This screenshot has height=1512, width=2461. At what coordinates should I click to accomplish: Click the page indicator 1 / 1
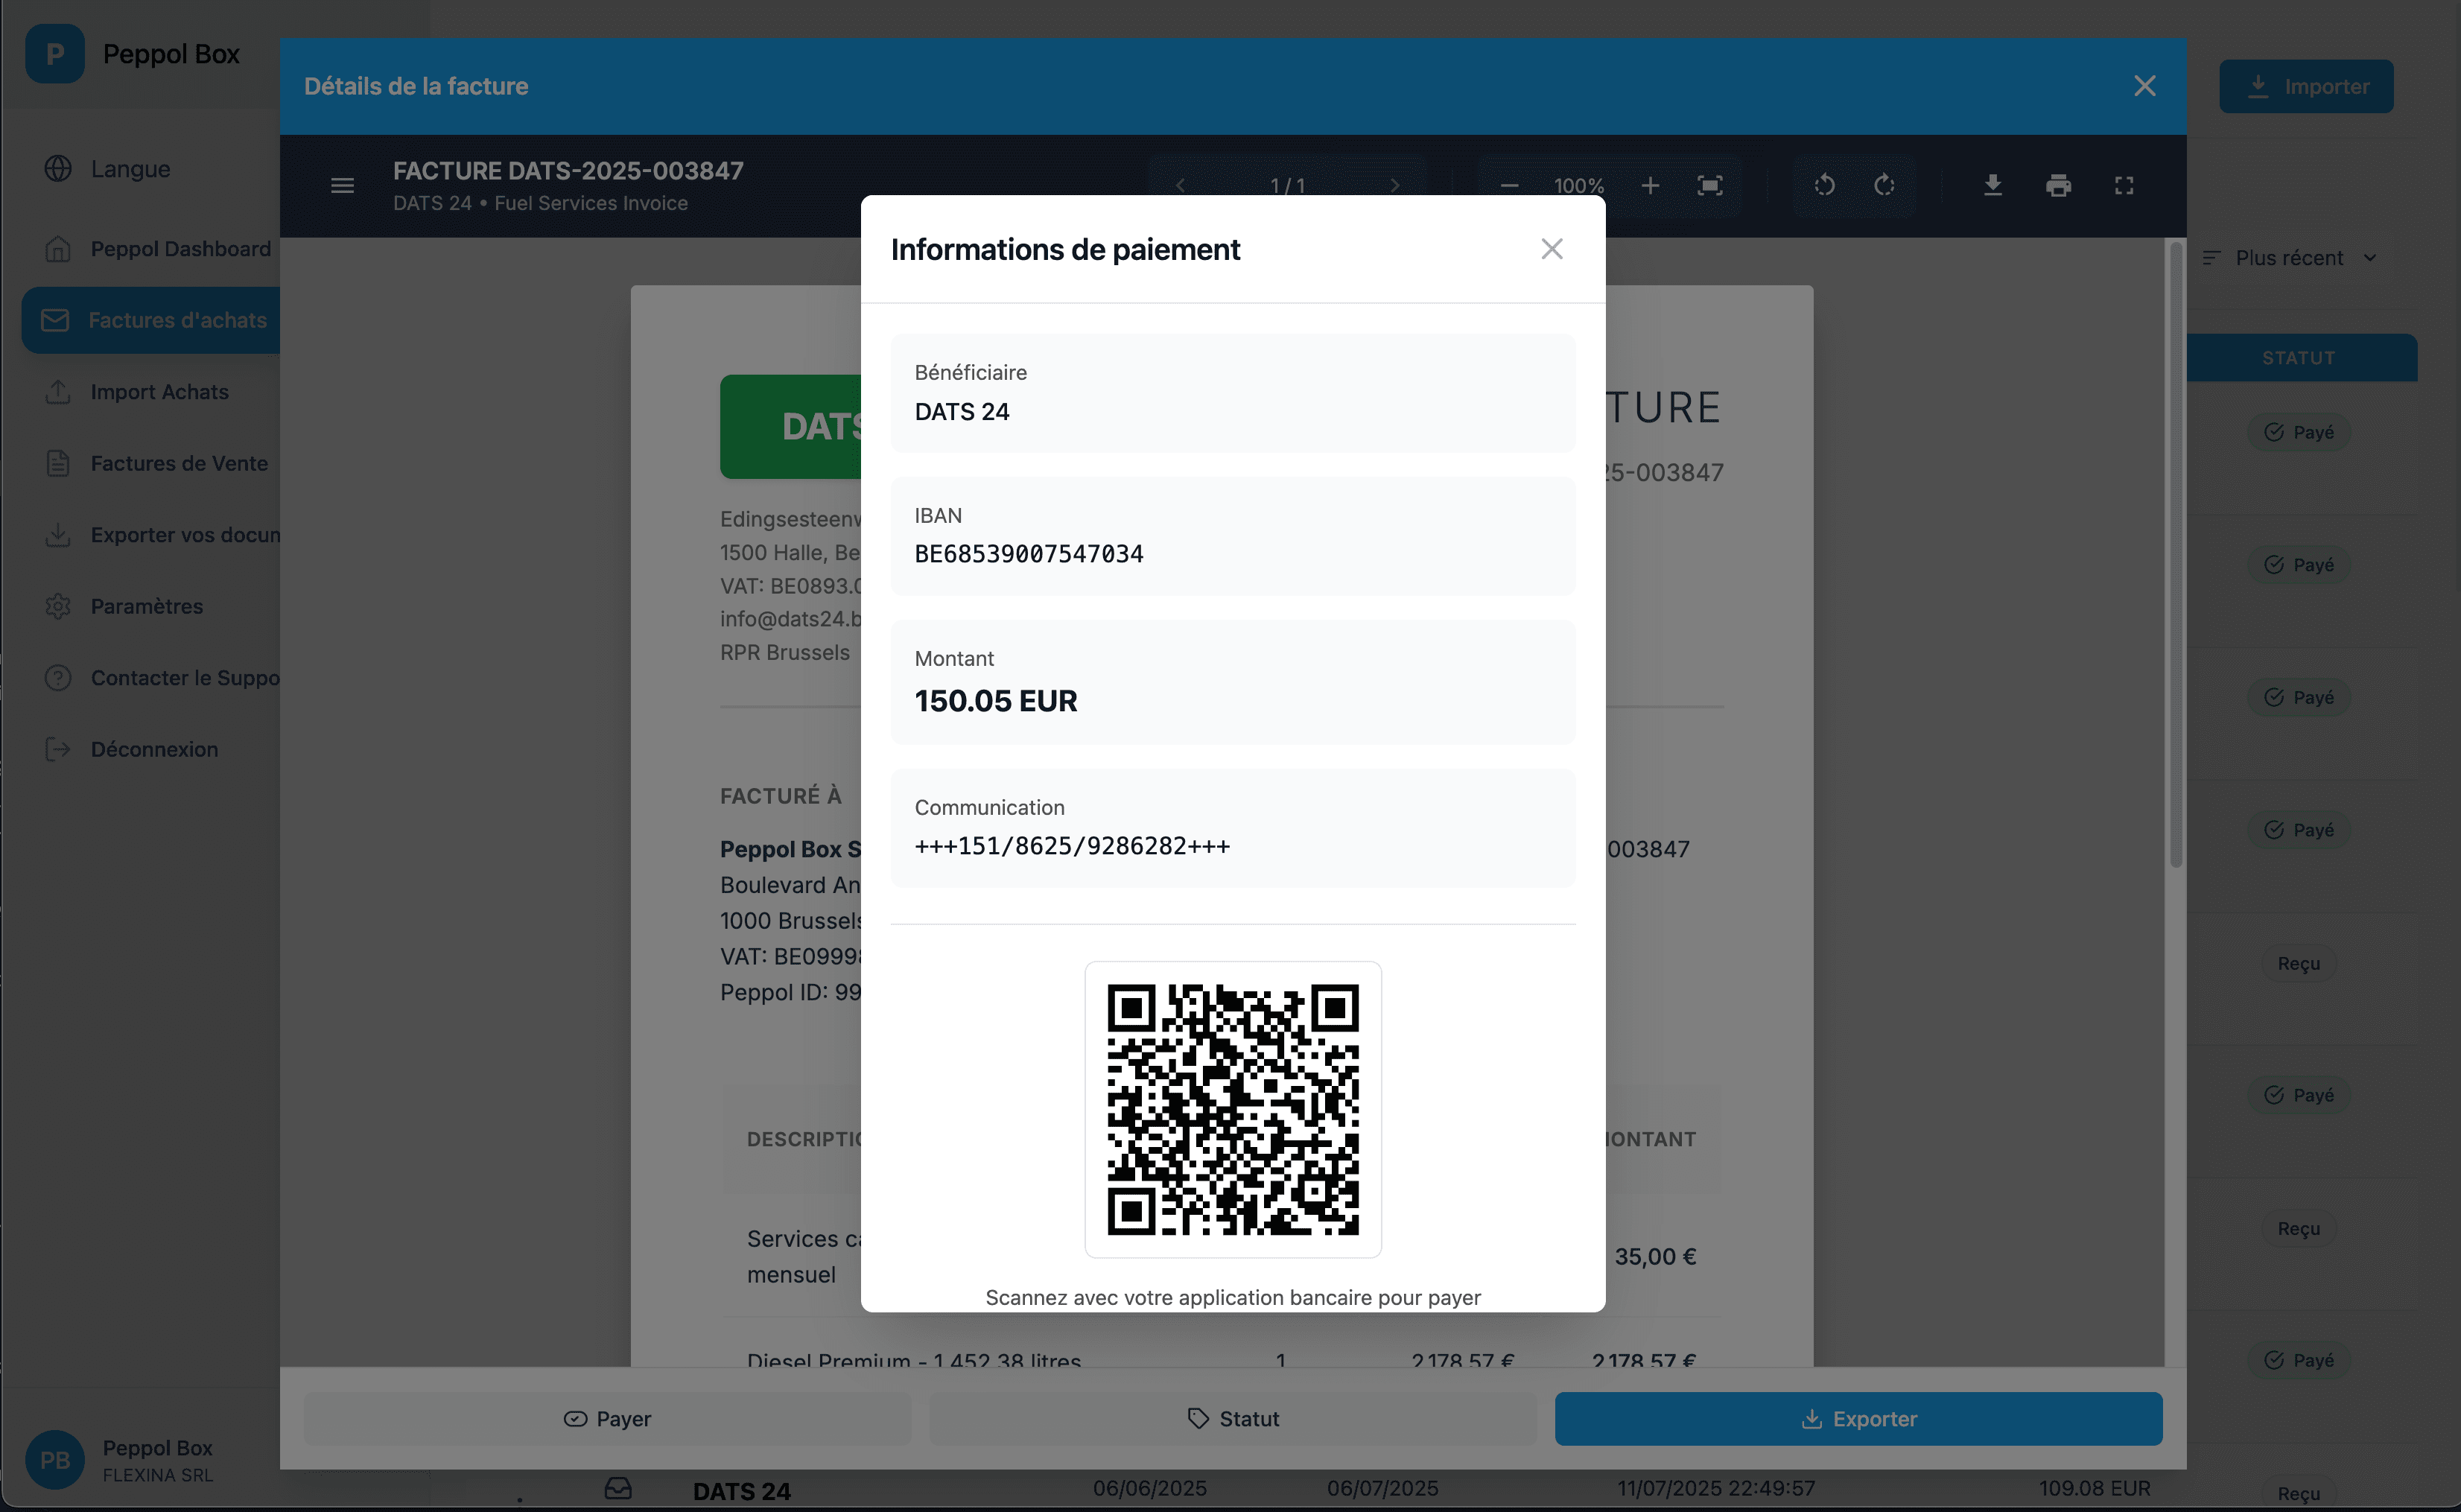tap(1287, 185)
